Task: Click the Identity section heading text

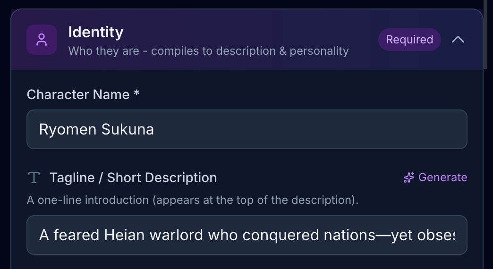Action: coord(96,32)
